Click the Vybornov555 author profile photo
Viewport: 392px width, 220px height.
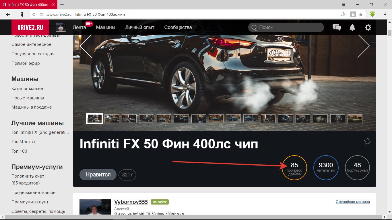click(95, 207)
